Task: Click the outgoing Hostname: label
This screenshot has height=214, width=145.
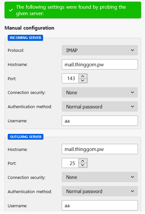Action: [x=18, y=149]
